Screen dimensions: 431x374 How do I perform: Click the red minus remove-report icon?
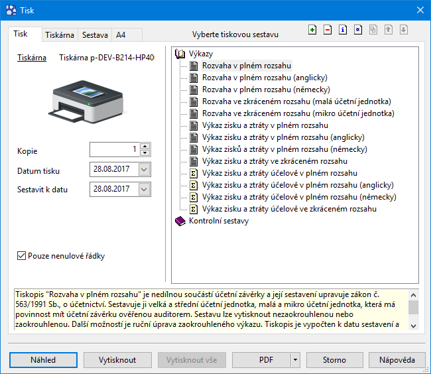pos(328,30)
